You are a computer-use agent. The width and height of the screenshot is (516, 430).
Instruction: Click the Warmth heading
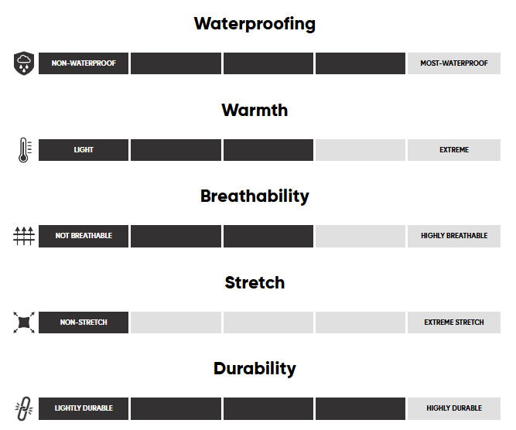point(255,110)
